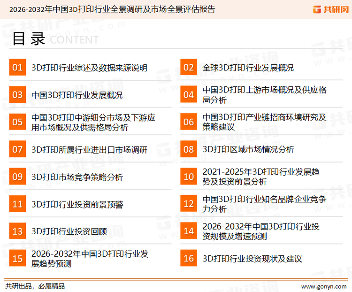This screenshot has height=292, width=352.
Task: Click the orange 15 number box
Action: 17,258
